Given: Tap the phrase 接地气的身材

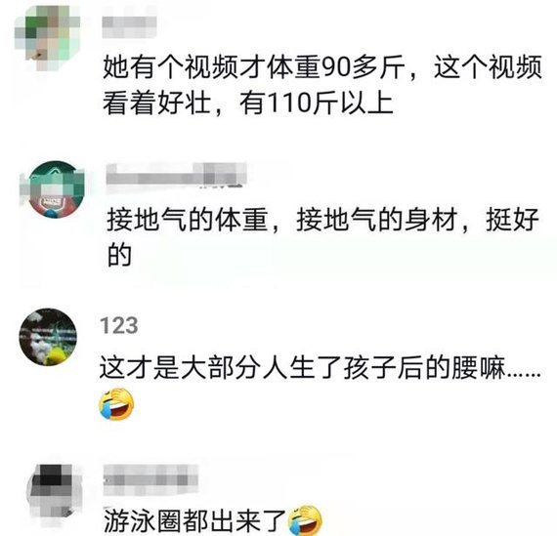Looking at the screenshot, I should (376, 220).
